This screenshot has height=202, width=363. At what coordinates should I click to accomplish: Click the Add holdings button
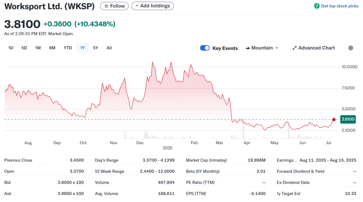pyautogui.click(x=152, y=6)
